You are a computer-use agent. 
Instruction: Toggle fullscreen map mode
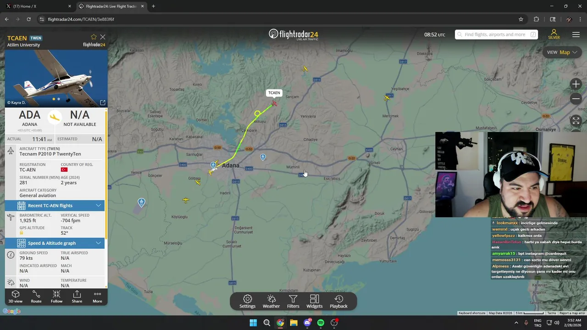pyautogui.click(x=576, y=121)
